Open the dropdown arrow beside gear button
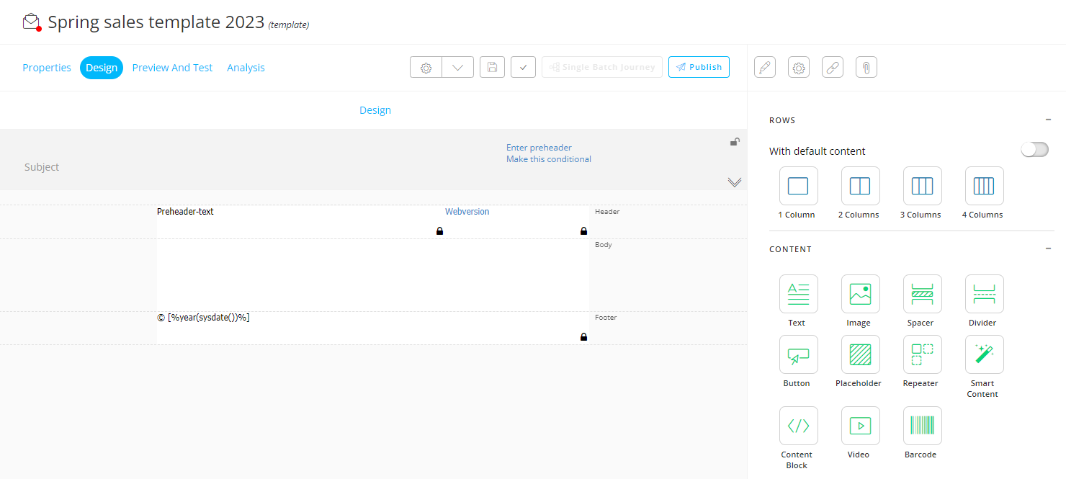Image resolution: width=1066 pixels, height=479 pixels. tap(457, 67)
